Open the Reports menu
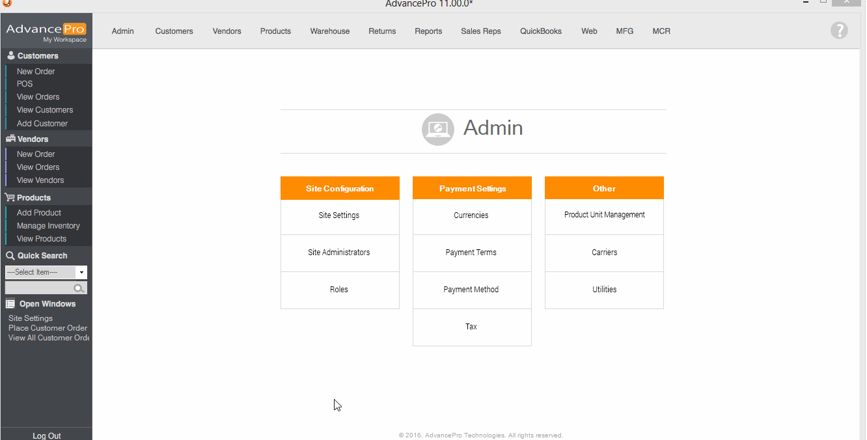 click(x=428, y=31)
